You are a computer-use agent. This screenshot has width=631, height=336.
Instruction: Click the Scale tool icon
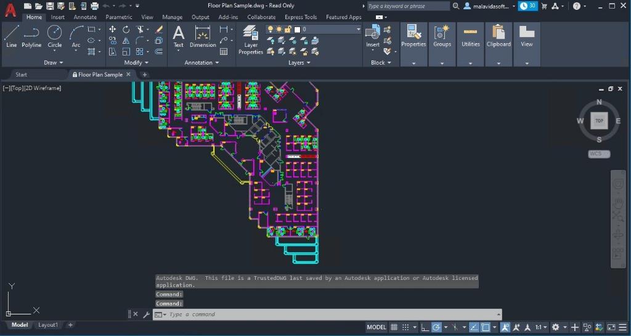pos(126,52)
